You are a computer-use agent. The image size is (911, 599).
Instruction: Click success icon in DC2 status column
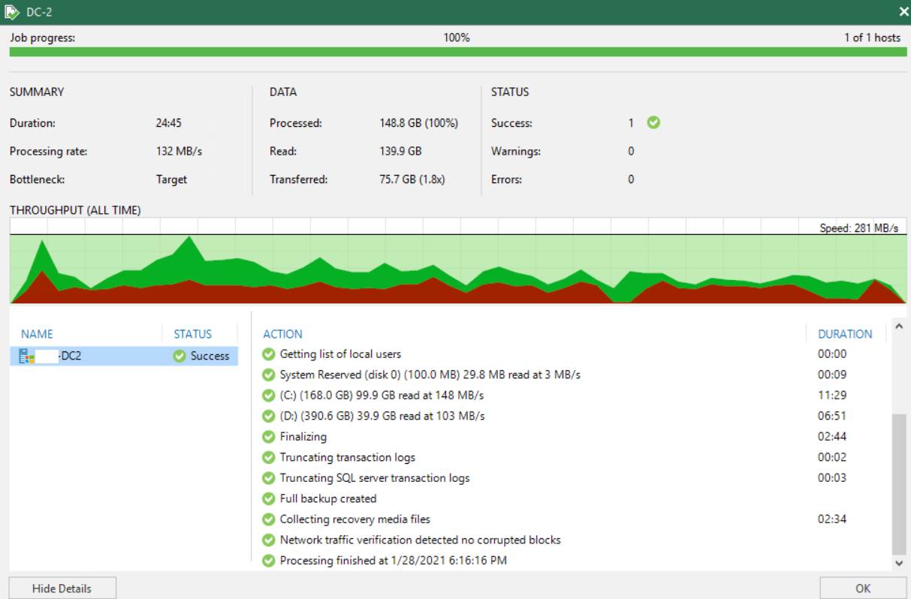(179, 356)
